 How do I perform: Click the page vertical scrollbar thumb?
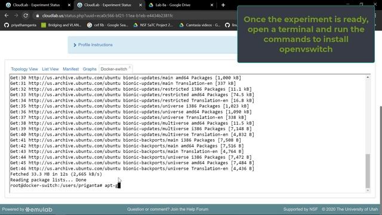pos(381,155)
